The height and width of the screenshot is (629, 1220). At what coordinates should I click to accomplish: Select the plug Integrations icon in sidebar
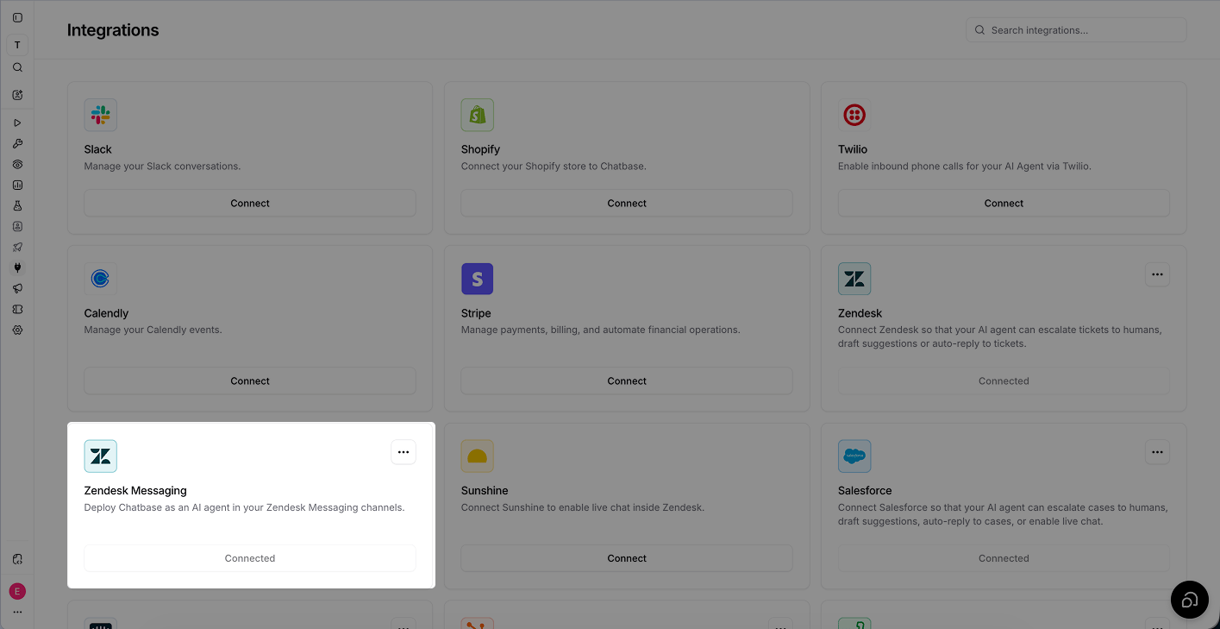coord(17,268)
